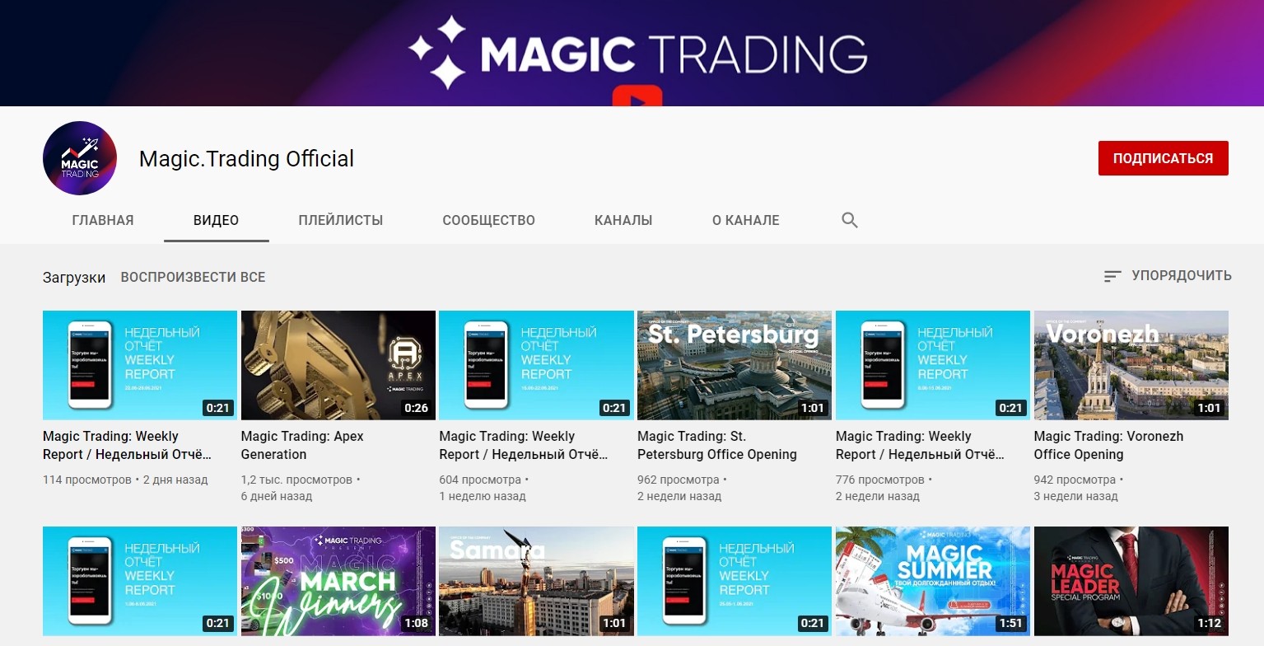The image size is (1264, 646).
Task: Click the 3 недели назад text
Action: pos(1076,497)
